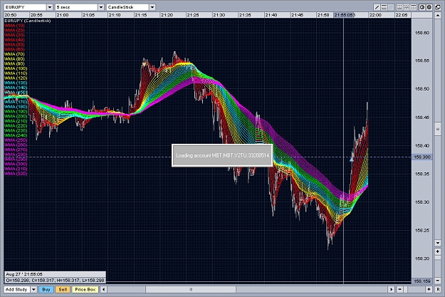Screen dimensions: 445x297
Task: Click horizontal scroll left arrow
Action: 104,289
